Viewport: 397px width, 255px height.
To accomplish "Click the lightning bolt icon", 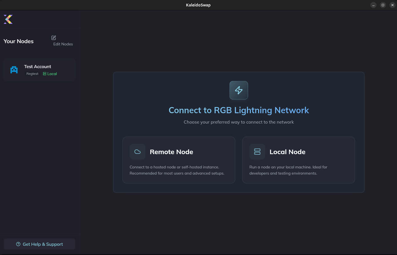I will pyautogui.click(x=239, y=90).
